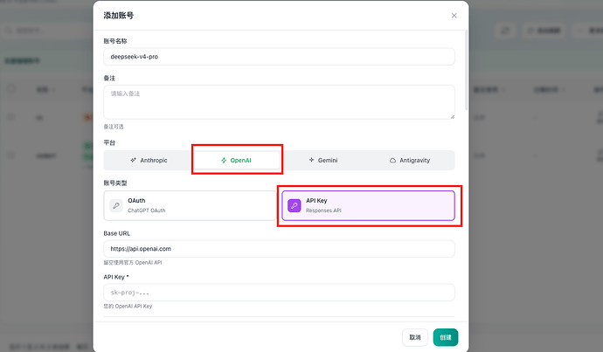
Task: Choose the Antigravity platform tab
Action: 410,160
